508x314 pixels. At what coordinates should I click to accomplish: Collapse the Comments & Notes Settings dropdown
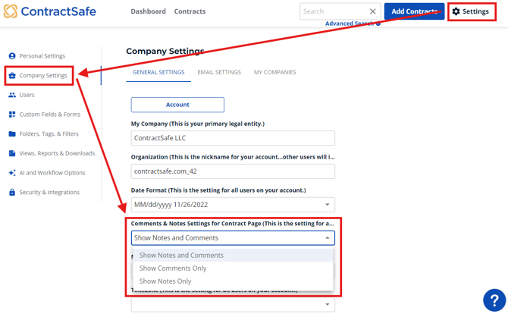click(x=328, y=238)
